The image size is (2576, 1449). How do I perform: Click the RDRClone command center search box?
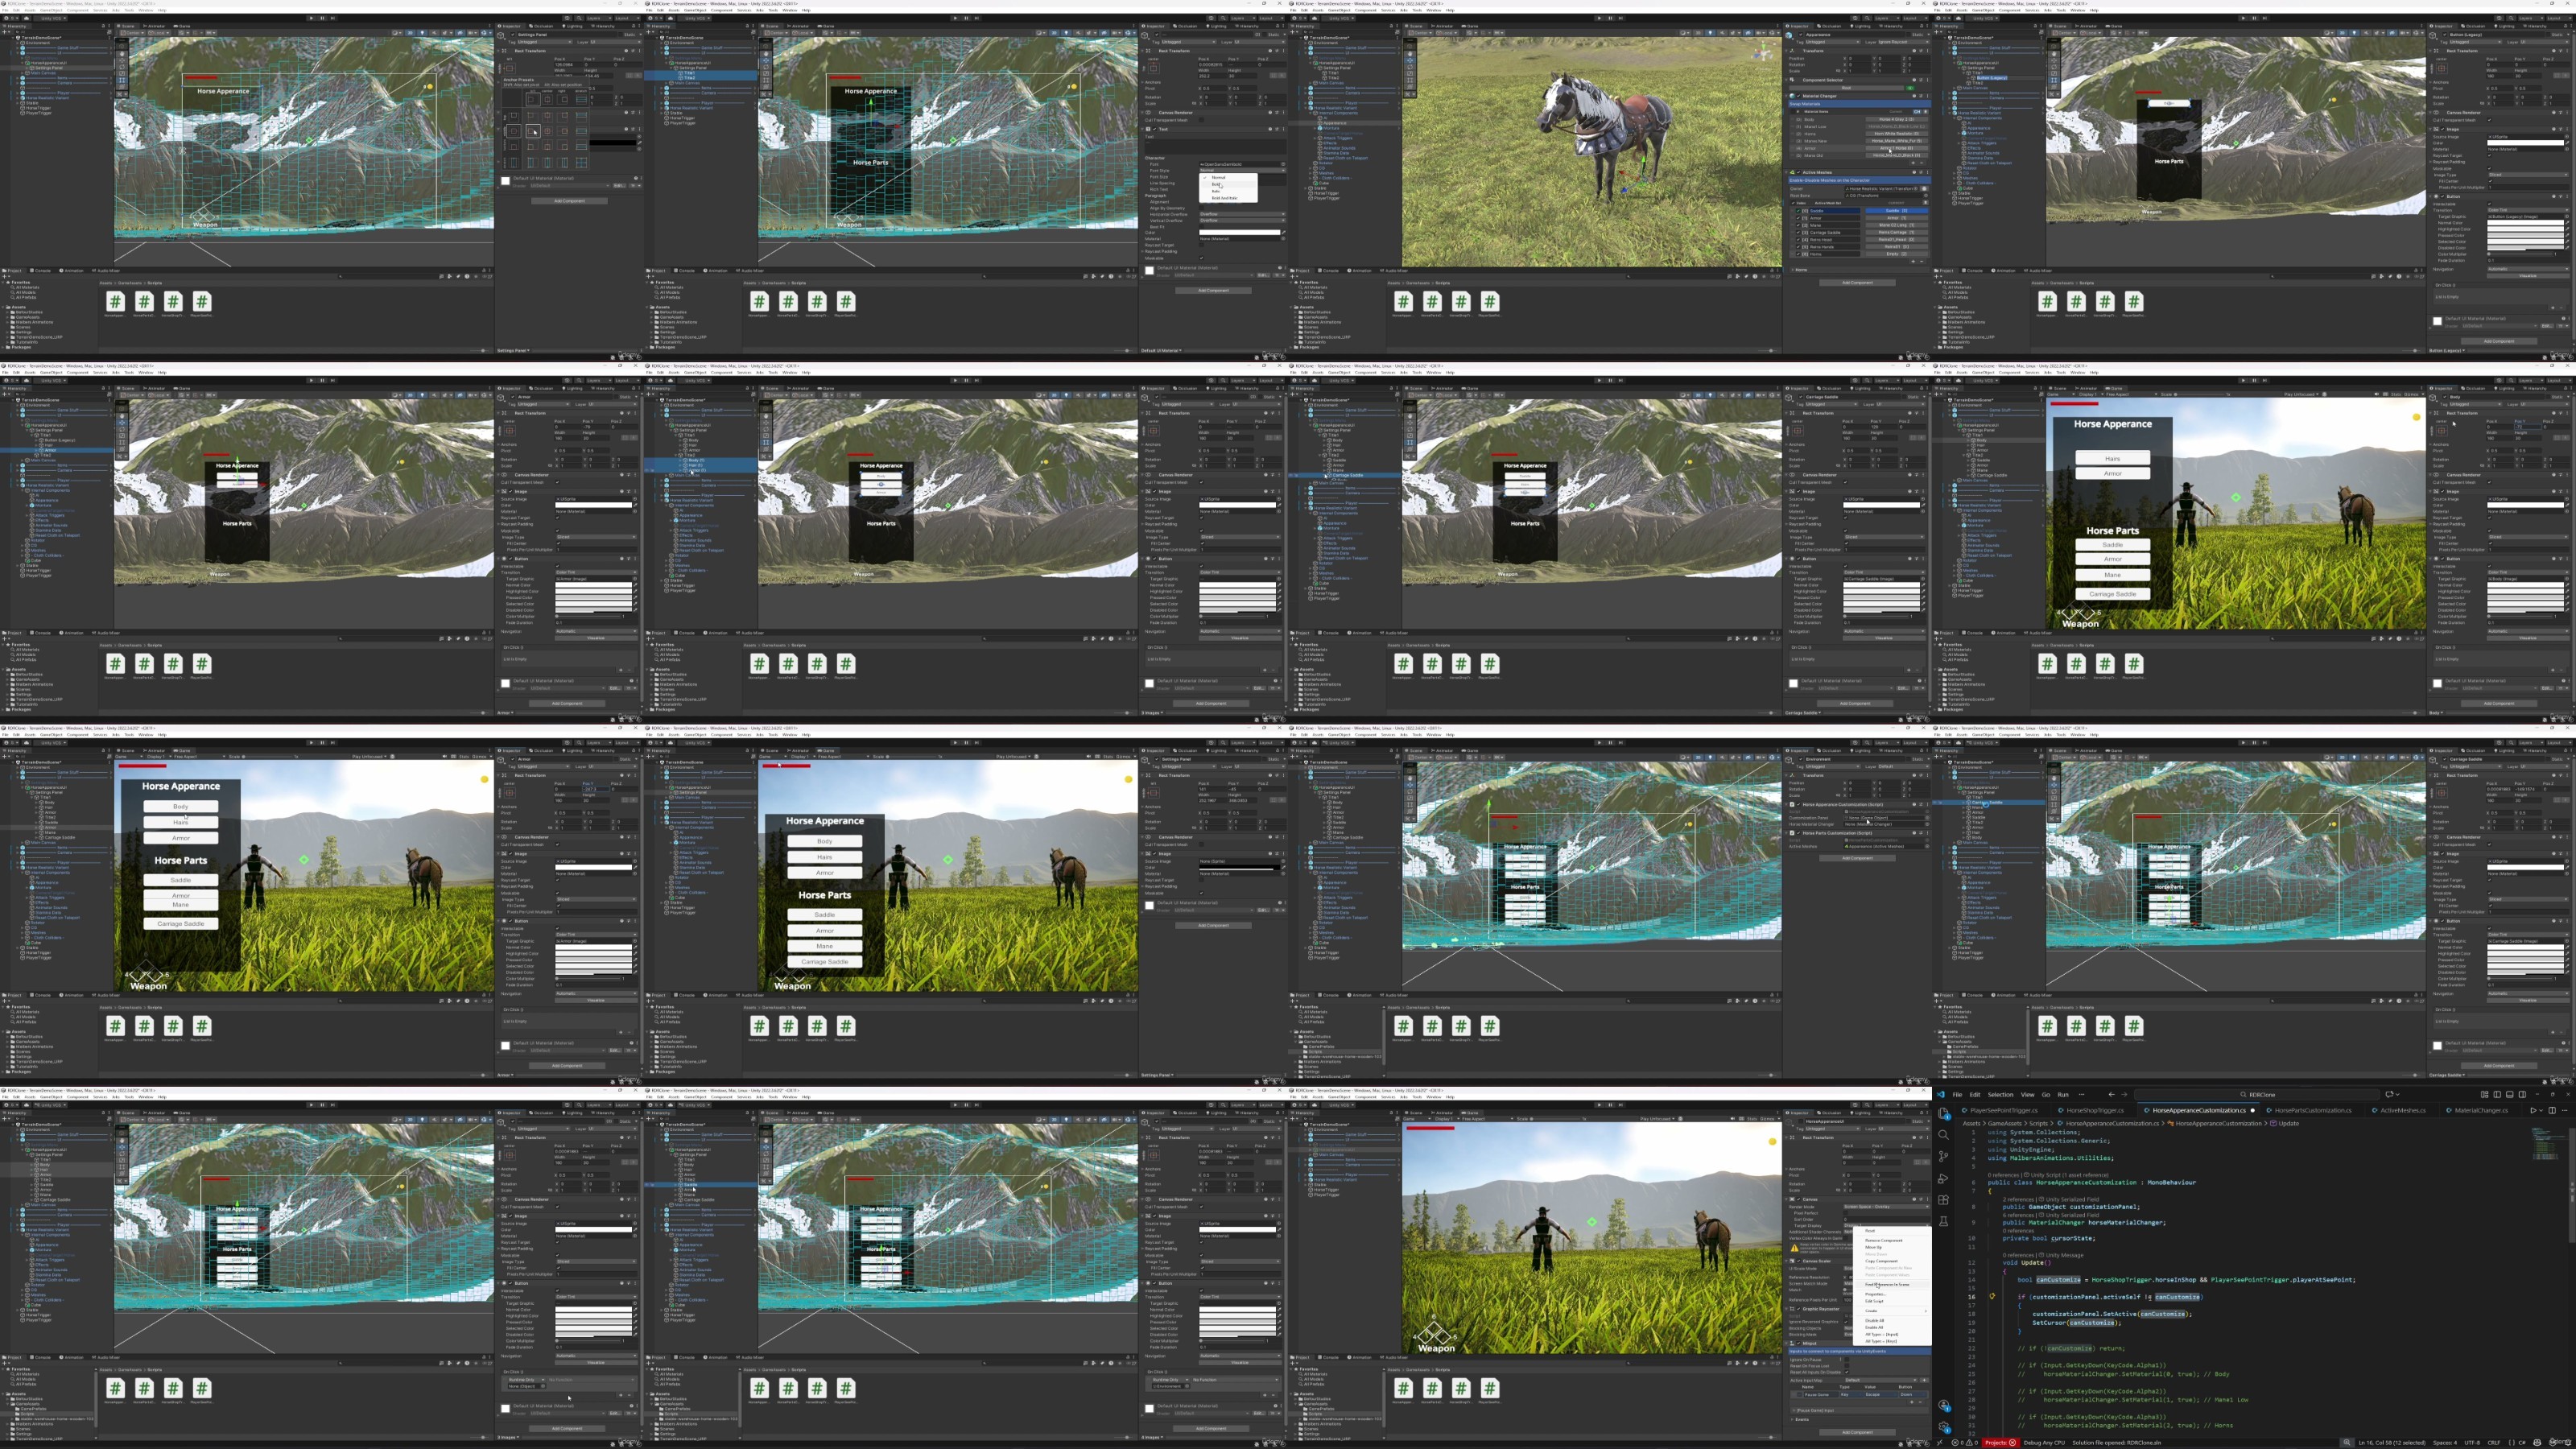coord(2262,1094)
